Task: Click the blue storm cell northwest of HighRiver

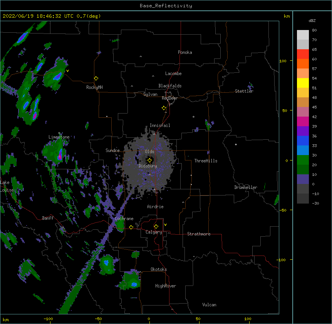Action: 134,284
